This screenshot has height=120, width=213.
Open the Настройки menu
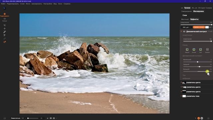48,4
